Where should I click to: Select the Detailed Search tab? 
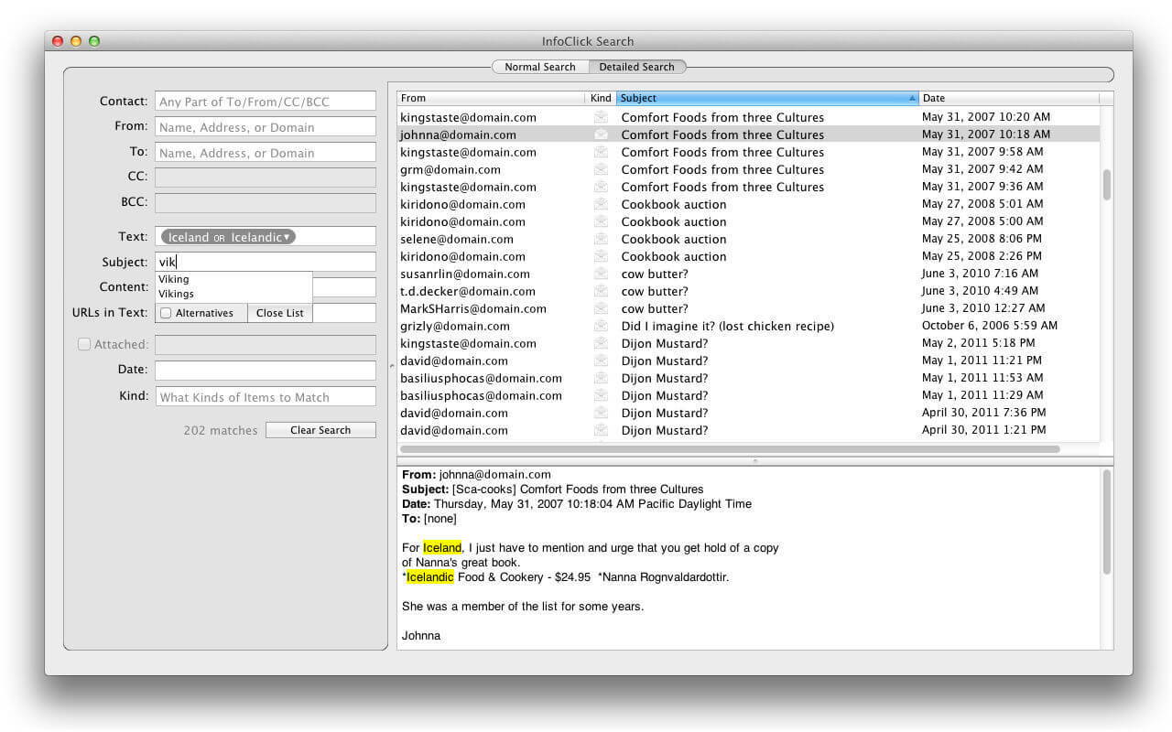(x=636, y=67)
